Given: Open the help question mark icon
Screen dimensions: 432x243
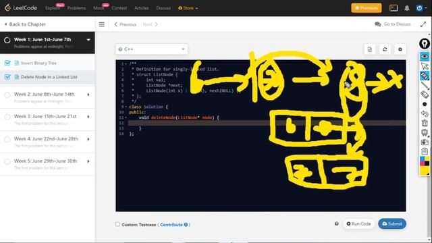Looking at the screenshot, I should [336, 223].
